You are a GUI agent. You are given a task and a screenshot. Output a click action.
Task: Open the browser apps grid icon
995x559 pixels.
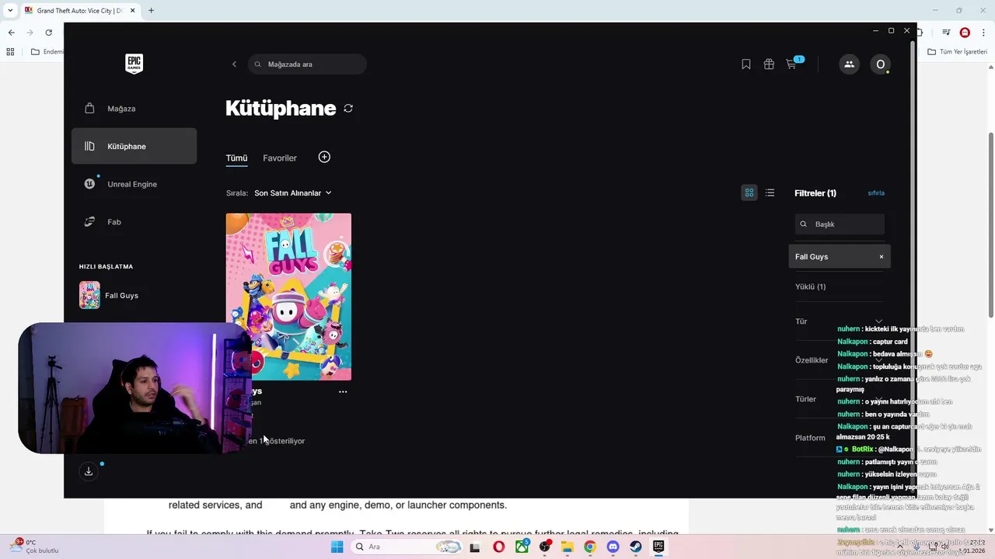[10, 52]
